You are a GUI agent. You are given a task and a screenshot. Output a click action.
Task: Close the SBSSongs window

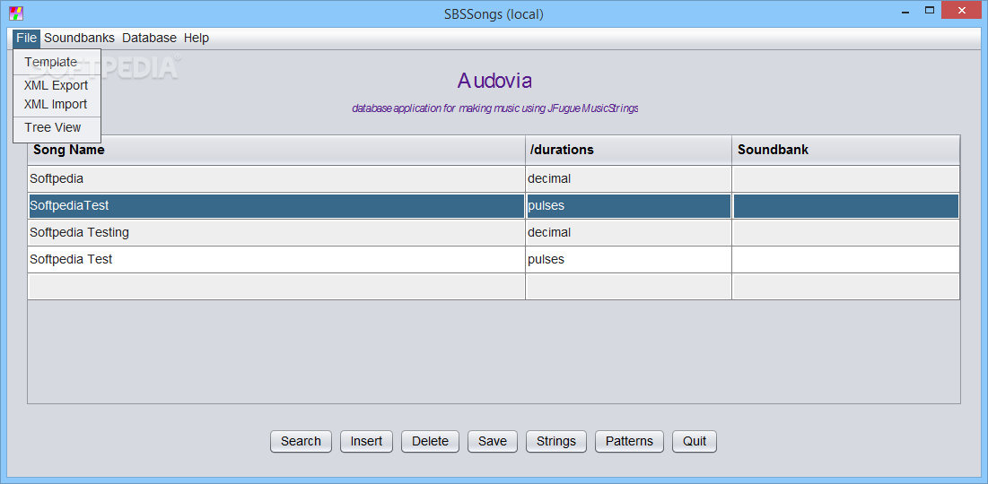click(962, 10)
